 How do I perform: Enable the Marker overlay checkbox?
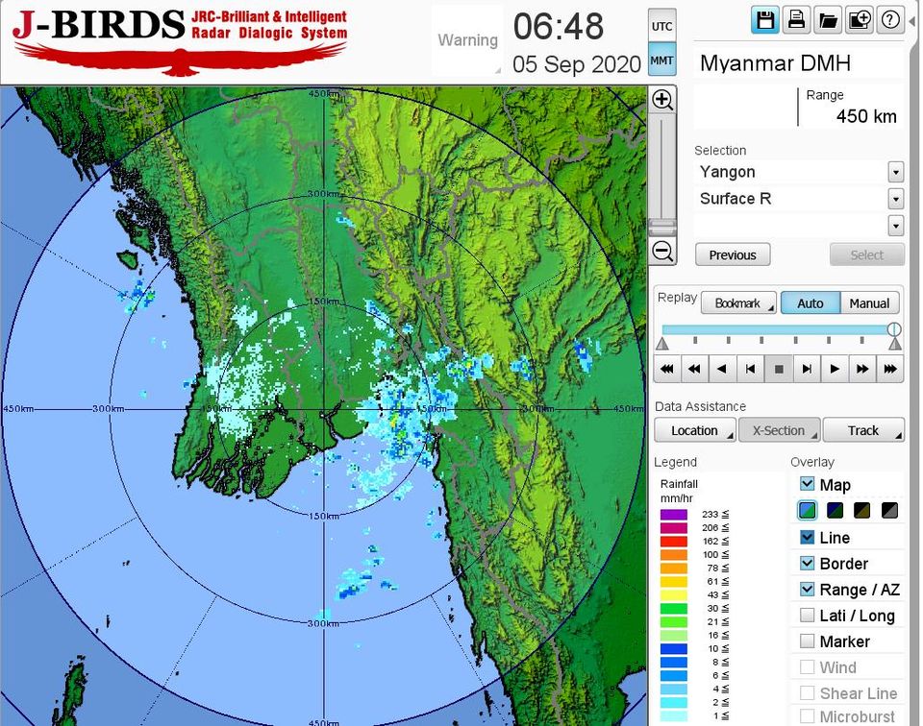click(808, 641)
